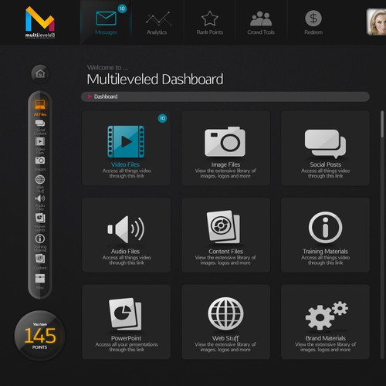Click the Brand Materials title text

click(325, 338)
